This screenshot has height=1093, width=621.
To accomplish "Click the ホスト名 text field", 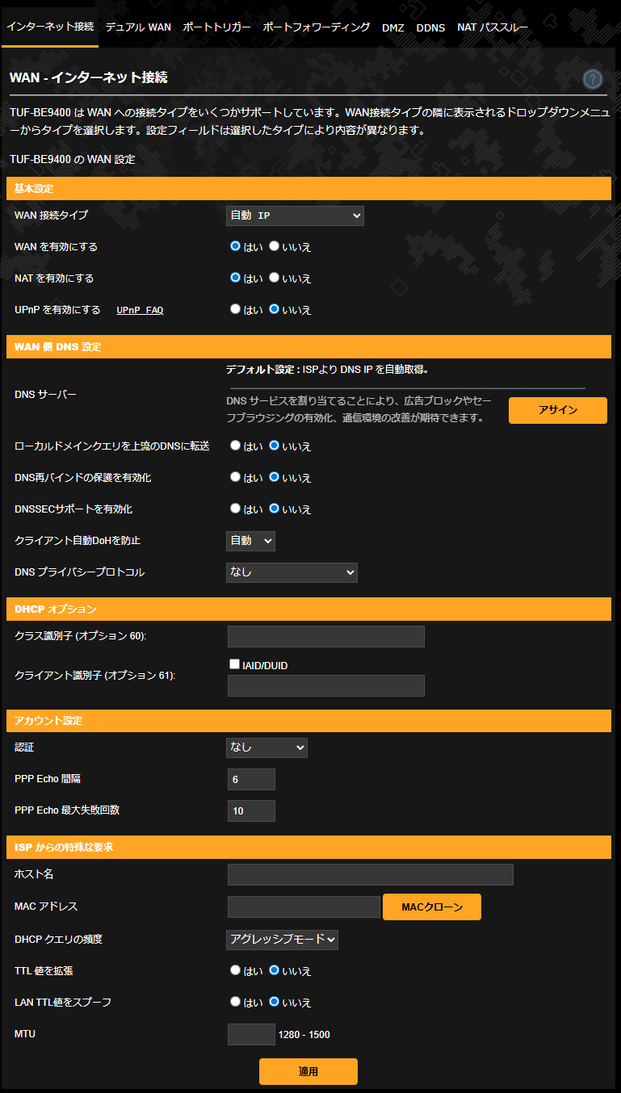I will [370, 874].
